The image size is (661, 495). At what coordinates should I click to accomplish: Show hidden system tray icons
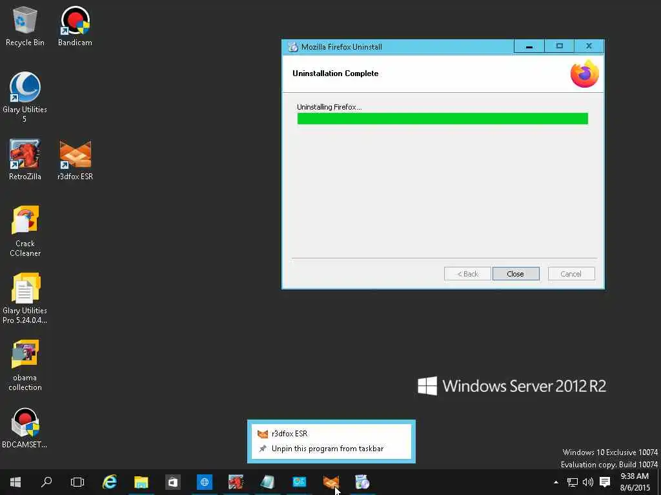coord(556,482)
